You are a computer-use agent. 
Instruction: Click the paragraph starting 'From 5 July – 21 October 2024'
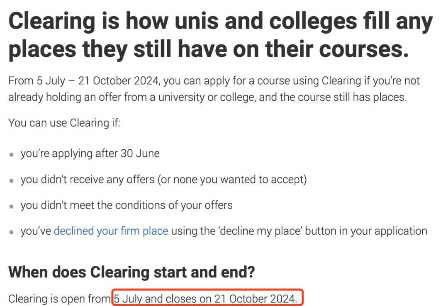(x=214, y=89)
